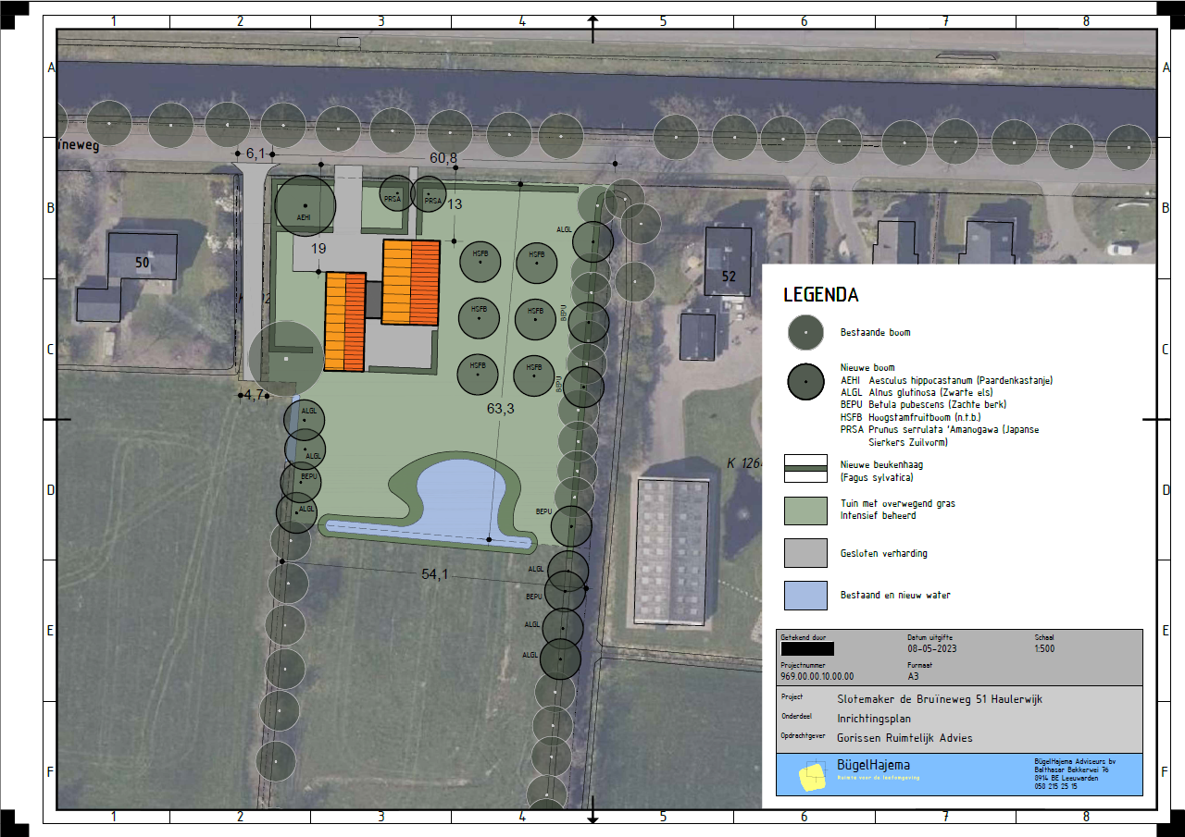Viewport: 1185px width, 837px height.
Task: Pick the green garden grass legend swatch
Action: click(x=805, y=511)
